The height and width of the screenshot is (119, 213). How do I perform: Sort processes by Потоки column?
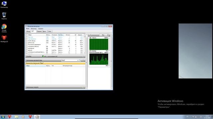(x=68, y=35)
